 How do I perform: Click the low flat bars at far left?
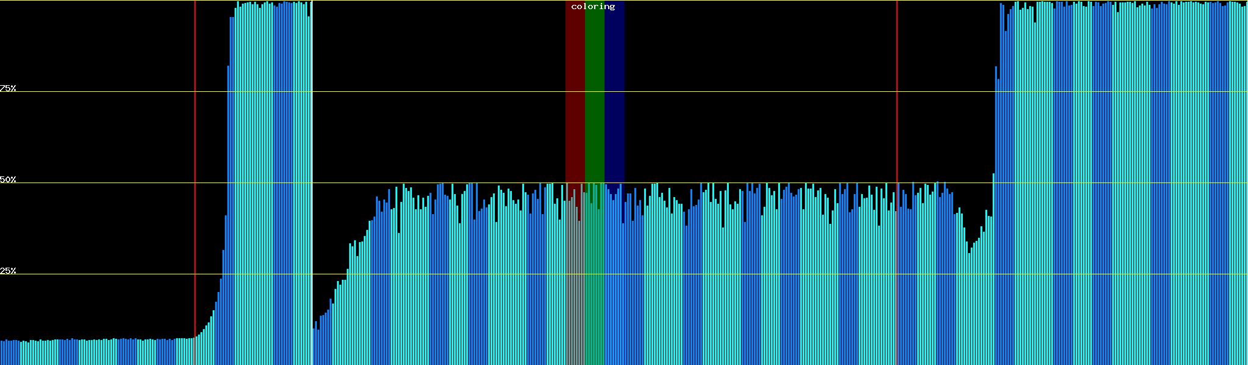point(91,353)
